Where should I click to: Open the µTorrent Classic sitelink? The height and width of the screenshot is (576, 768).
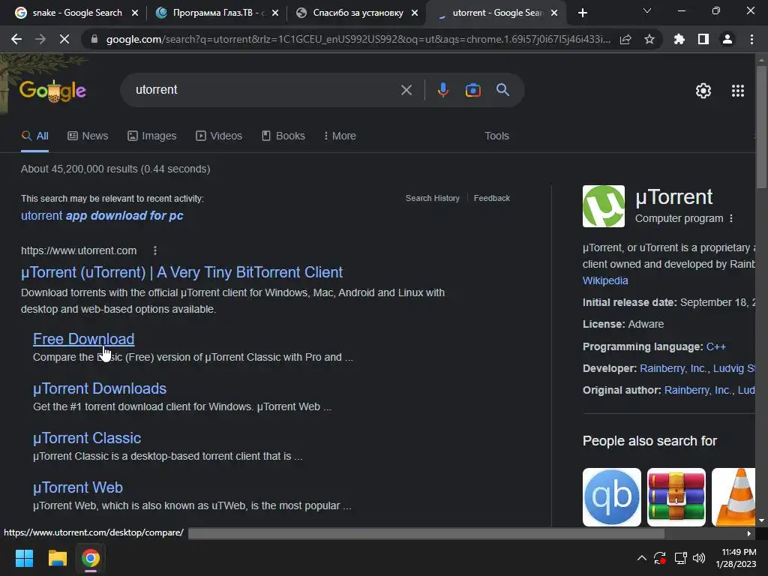(87, 438)
